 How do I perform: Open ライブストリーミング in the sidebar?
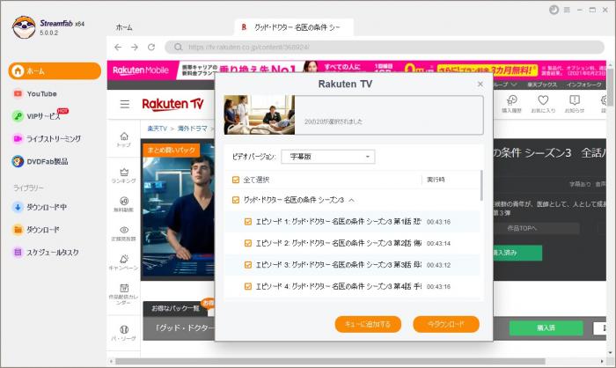click(x=47, y=139)
